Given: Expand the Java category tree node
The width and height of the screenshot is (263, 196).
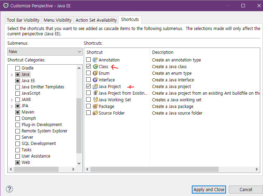Looking at the screenshot, I should click(x=12, y=75).
